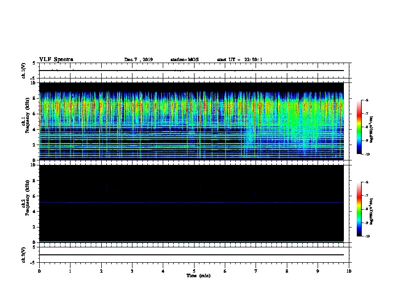Click the time axis tick label "10"
This screenshot has width=393, height=304.
click(349, 271)
